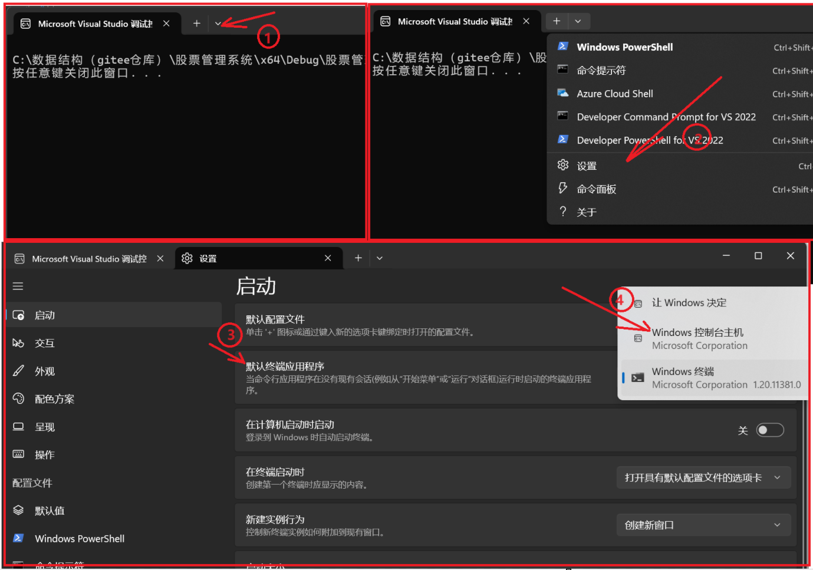
Task: Click the Azure Cloud Shell cloud icon
Action: pyautogui.click(x=563, y=93)
